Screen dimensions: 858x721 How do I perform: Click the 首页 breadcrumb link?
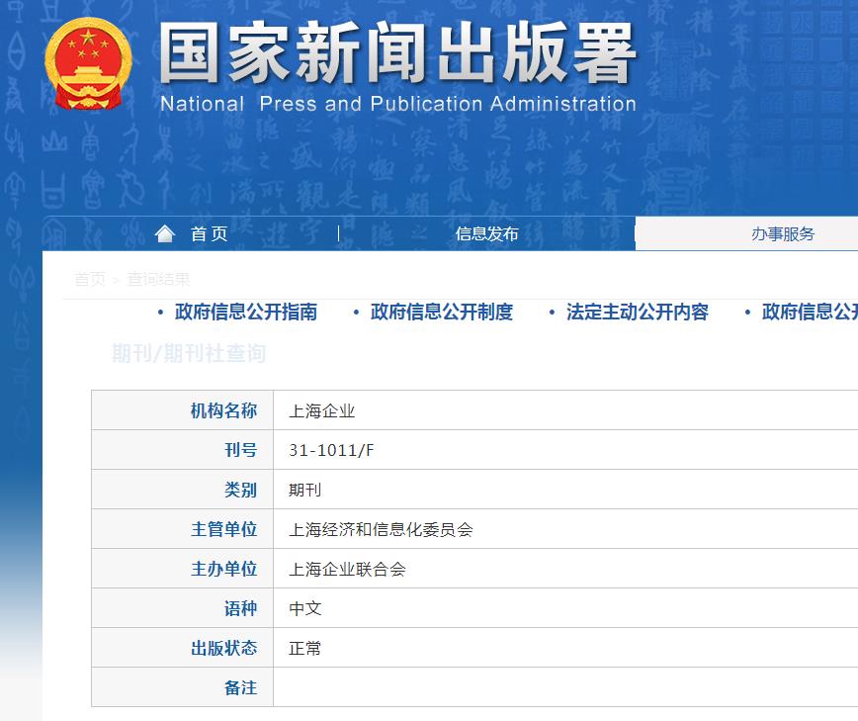[88, 279]
